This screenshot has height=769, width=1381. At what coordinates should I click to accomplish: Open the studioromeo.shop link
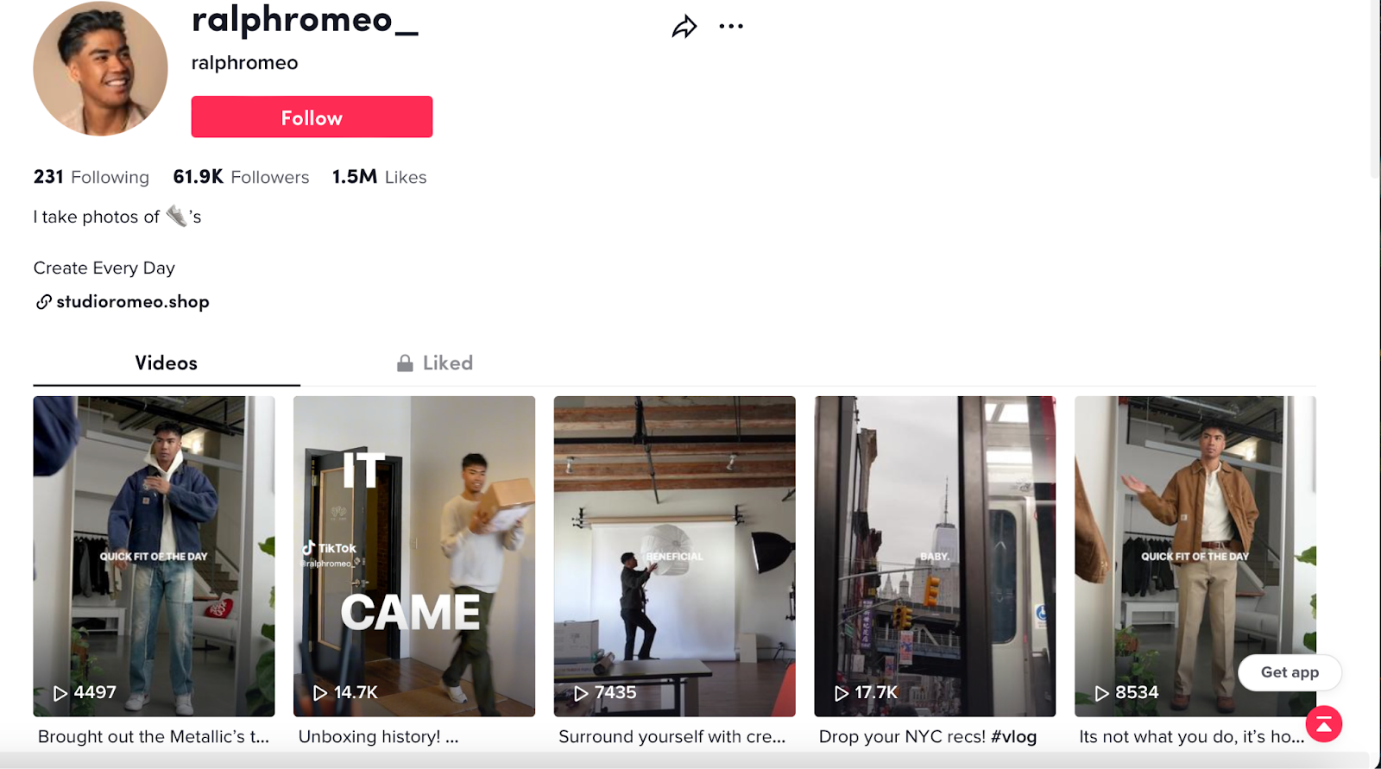click(133, 302)
